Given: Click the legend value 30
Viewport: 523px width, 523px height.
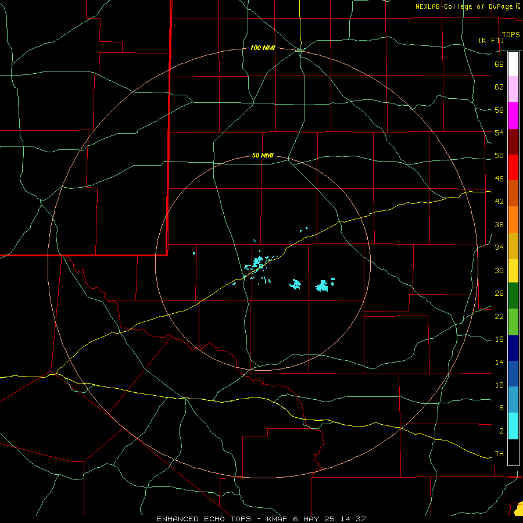Looking at the screenshot, I should click(x=499, y=270).
